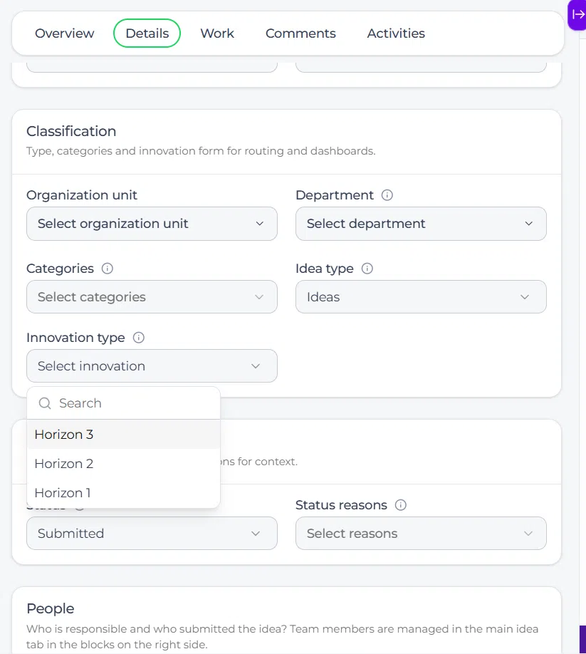Click the magnifier icon in dropdown search

point(45,403)
